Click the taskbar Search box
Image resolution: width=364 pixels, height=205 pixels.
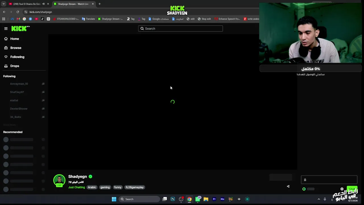(139, 199)
